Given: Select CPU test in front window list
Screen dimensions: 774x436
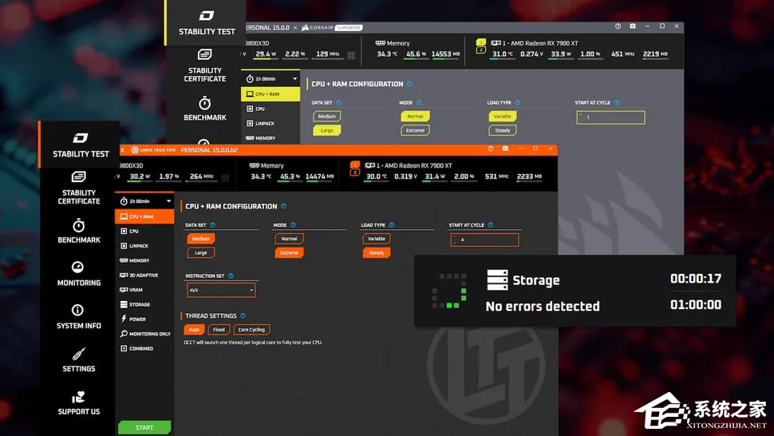Looking at the screenshot, I should (x=144, y=231).
